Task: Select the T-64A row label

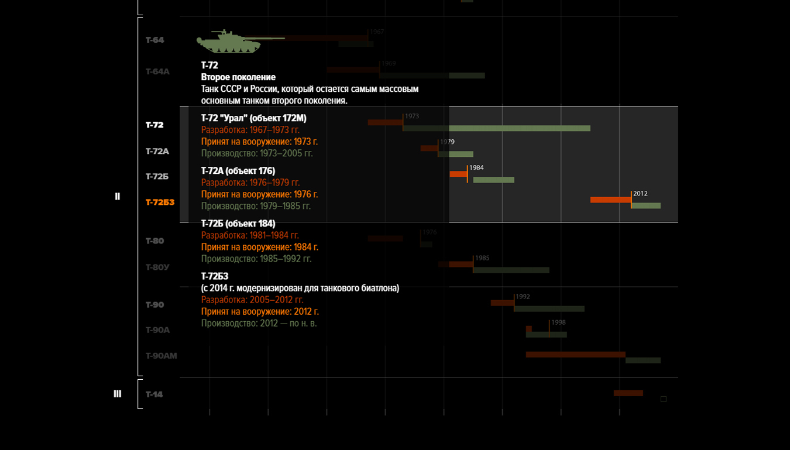Action: [x=157, y=71]
